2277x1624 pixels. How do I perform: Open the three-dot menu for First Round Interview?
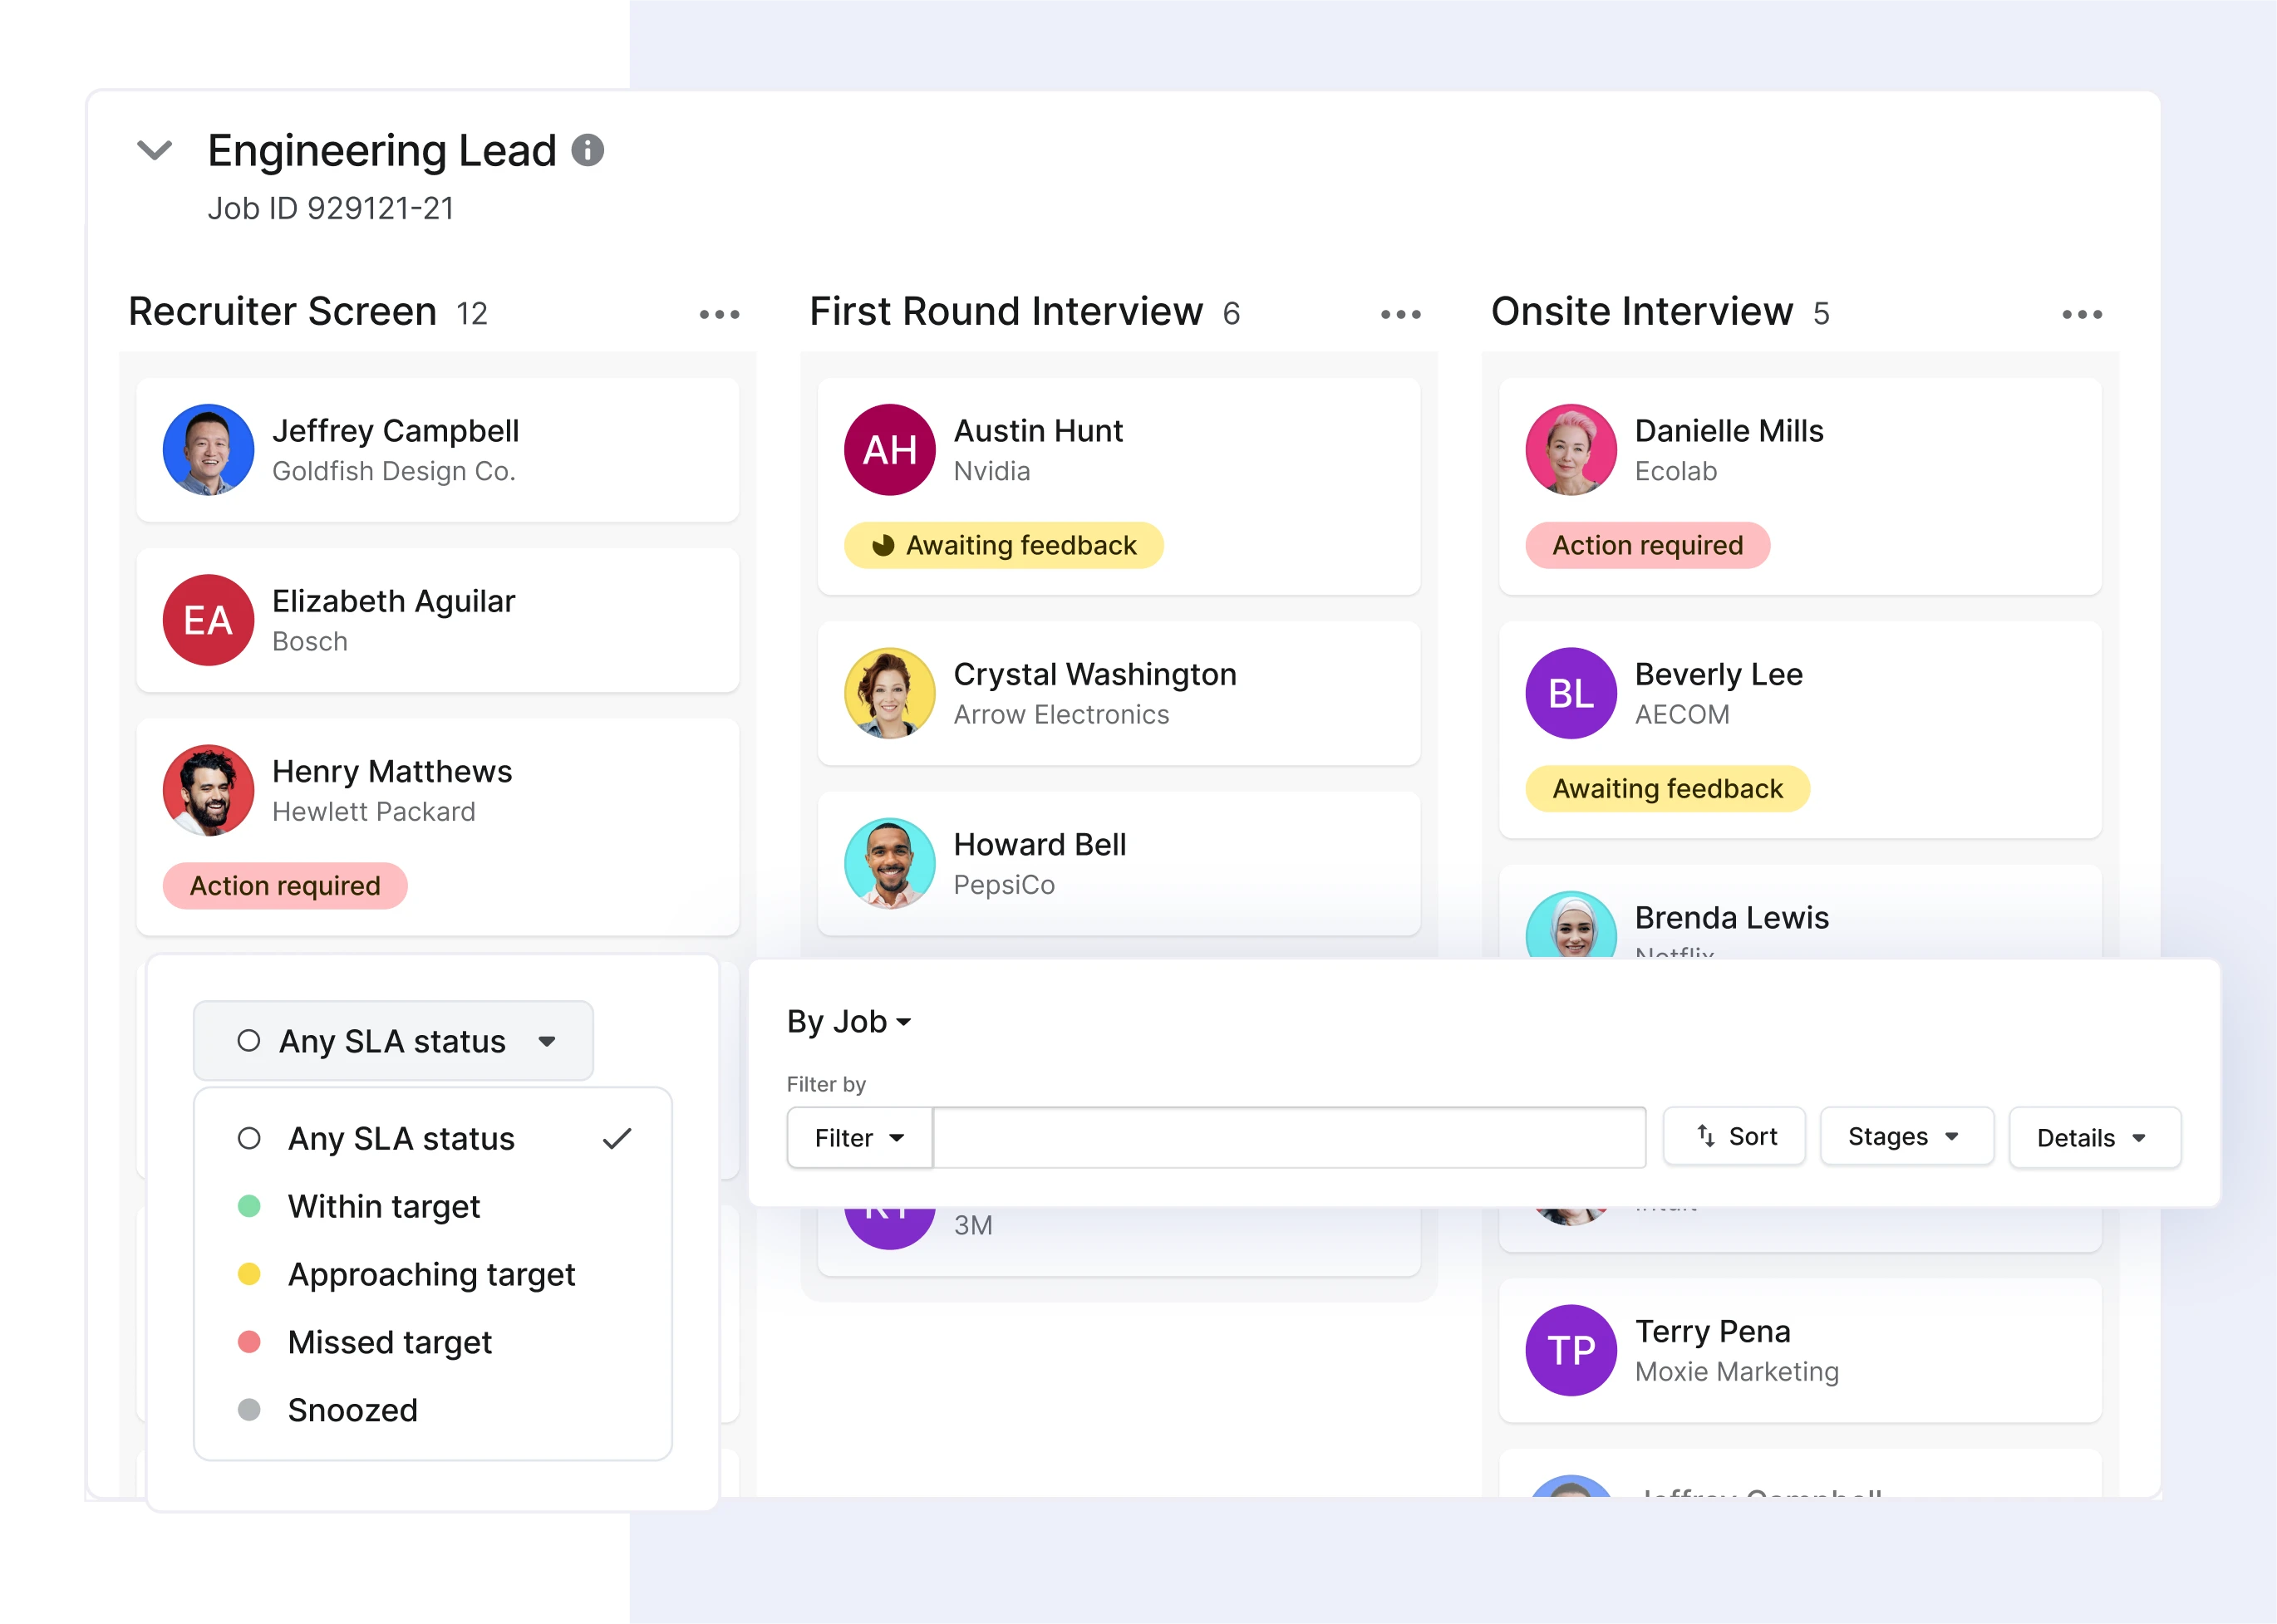[x=1399, y=316]
